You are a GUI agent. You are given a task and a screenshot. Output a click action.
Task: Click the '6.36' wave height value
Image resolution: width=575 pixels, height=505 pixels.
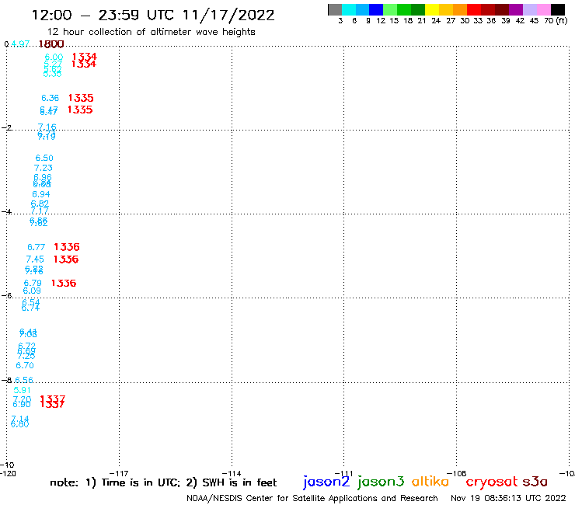coord(51,98)
